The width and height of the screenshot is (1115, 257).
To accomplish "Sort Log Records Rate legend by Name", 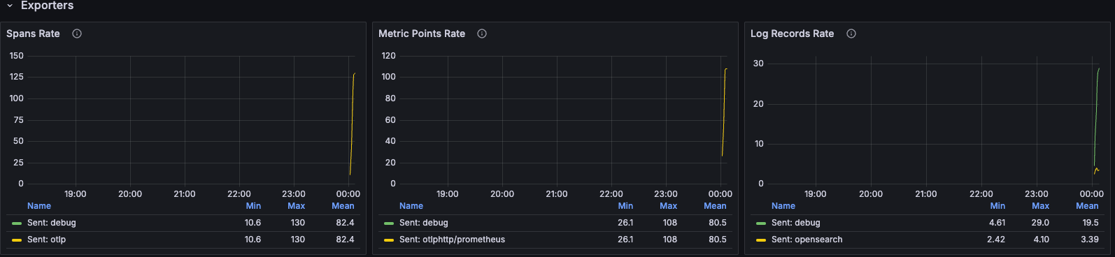I will [x=783, y=206].
